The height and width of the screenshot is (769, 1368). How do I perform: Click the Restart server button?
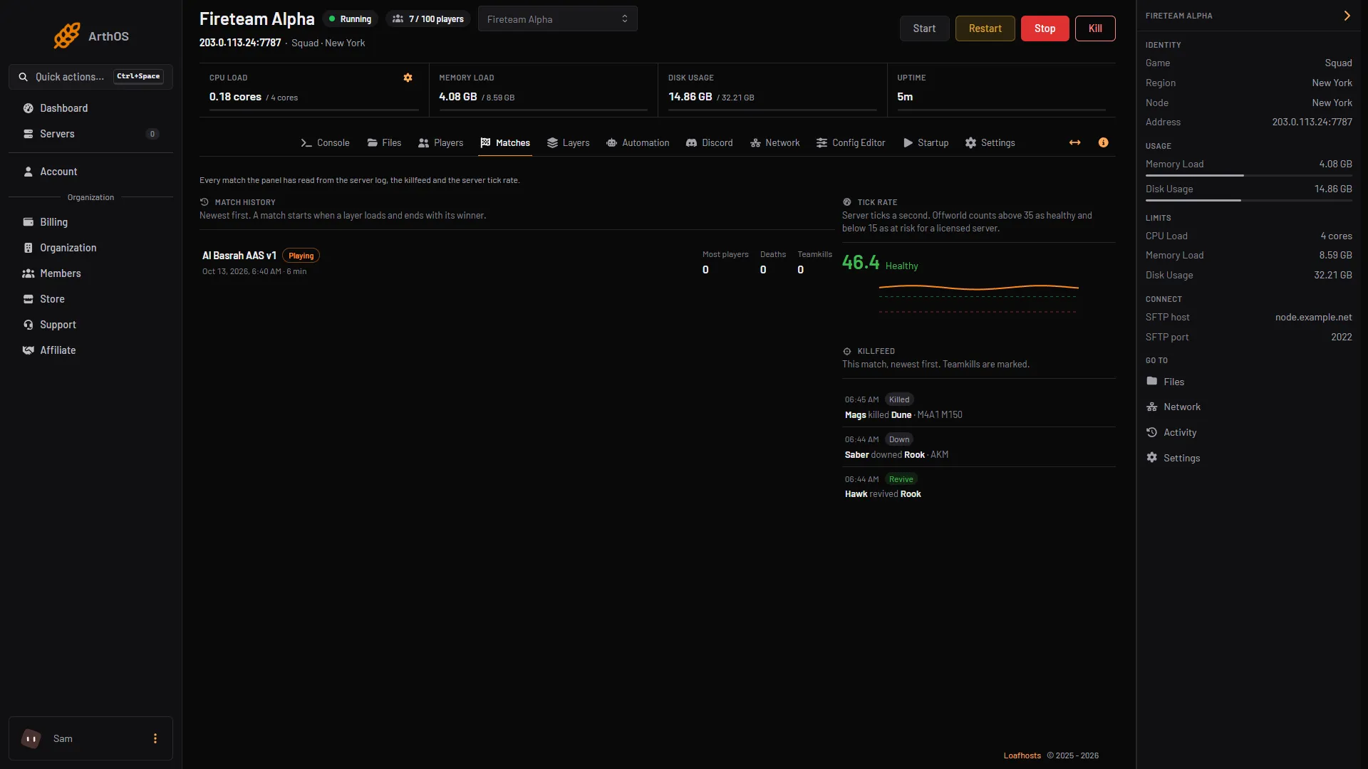coord(985,28)
